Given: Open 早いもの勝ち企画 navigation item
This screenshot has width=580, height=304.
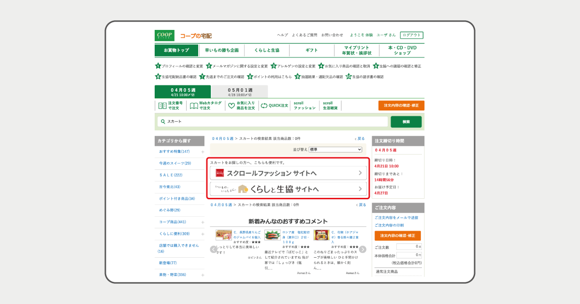Looking at the screenshot, I should (221, 50).
